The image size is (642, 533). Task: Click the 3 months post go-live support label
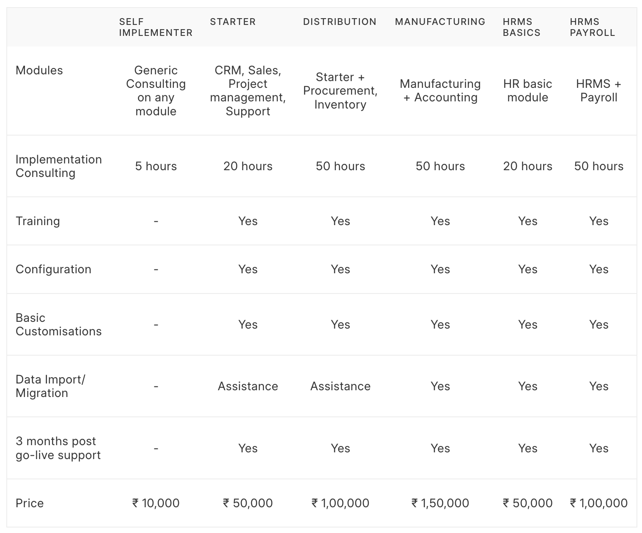pyautogui.click(x=58, y=448)
